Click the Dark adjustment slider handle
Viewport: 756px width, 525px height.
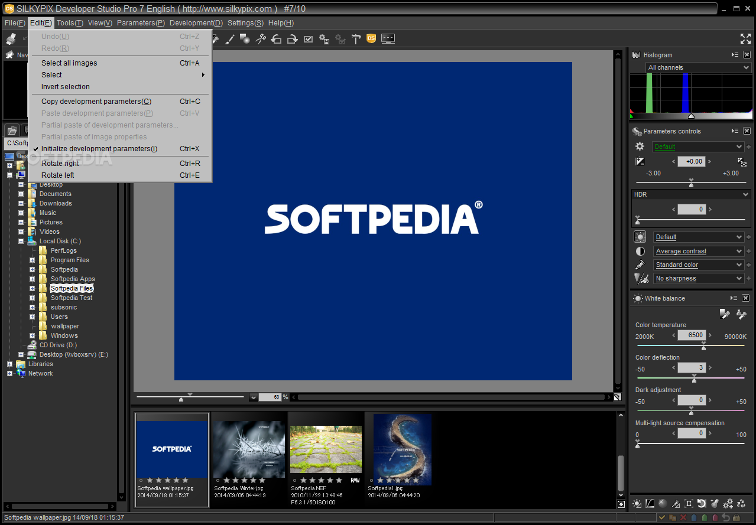pyautogui.click(x=691, y=413)
